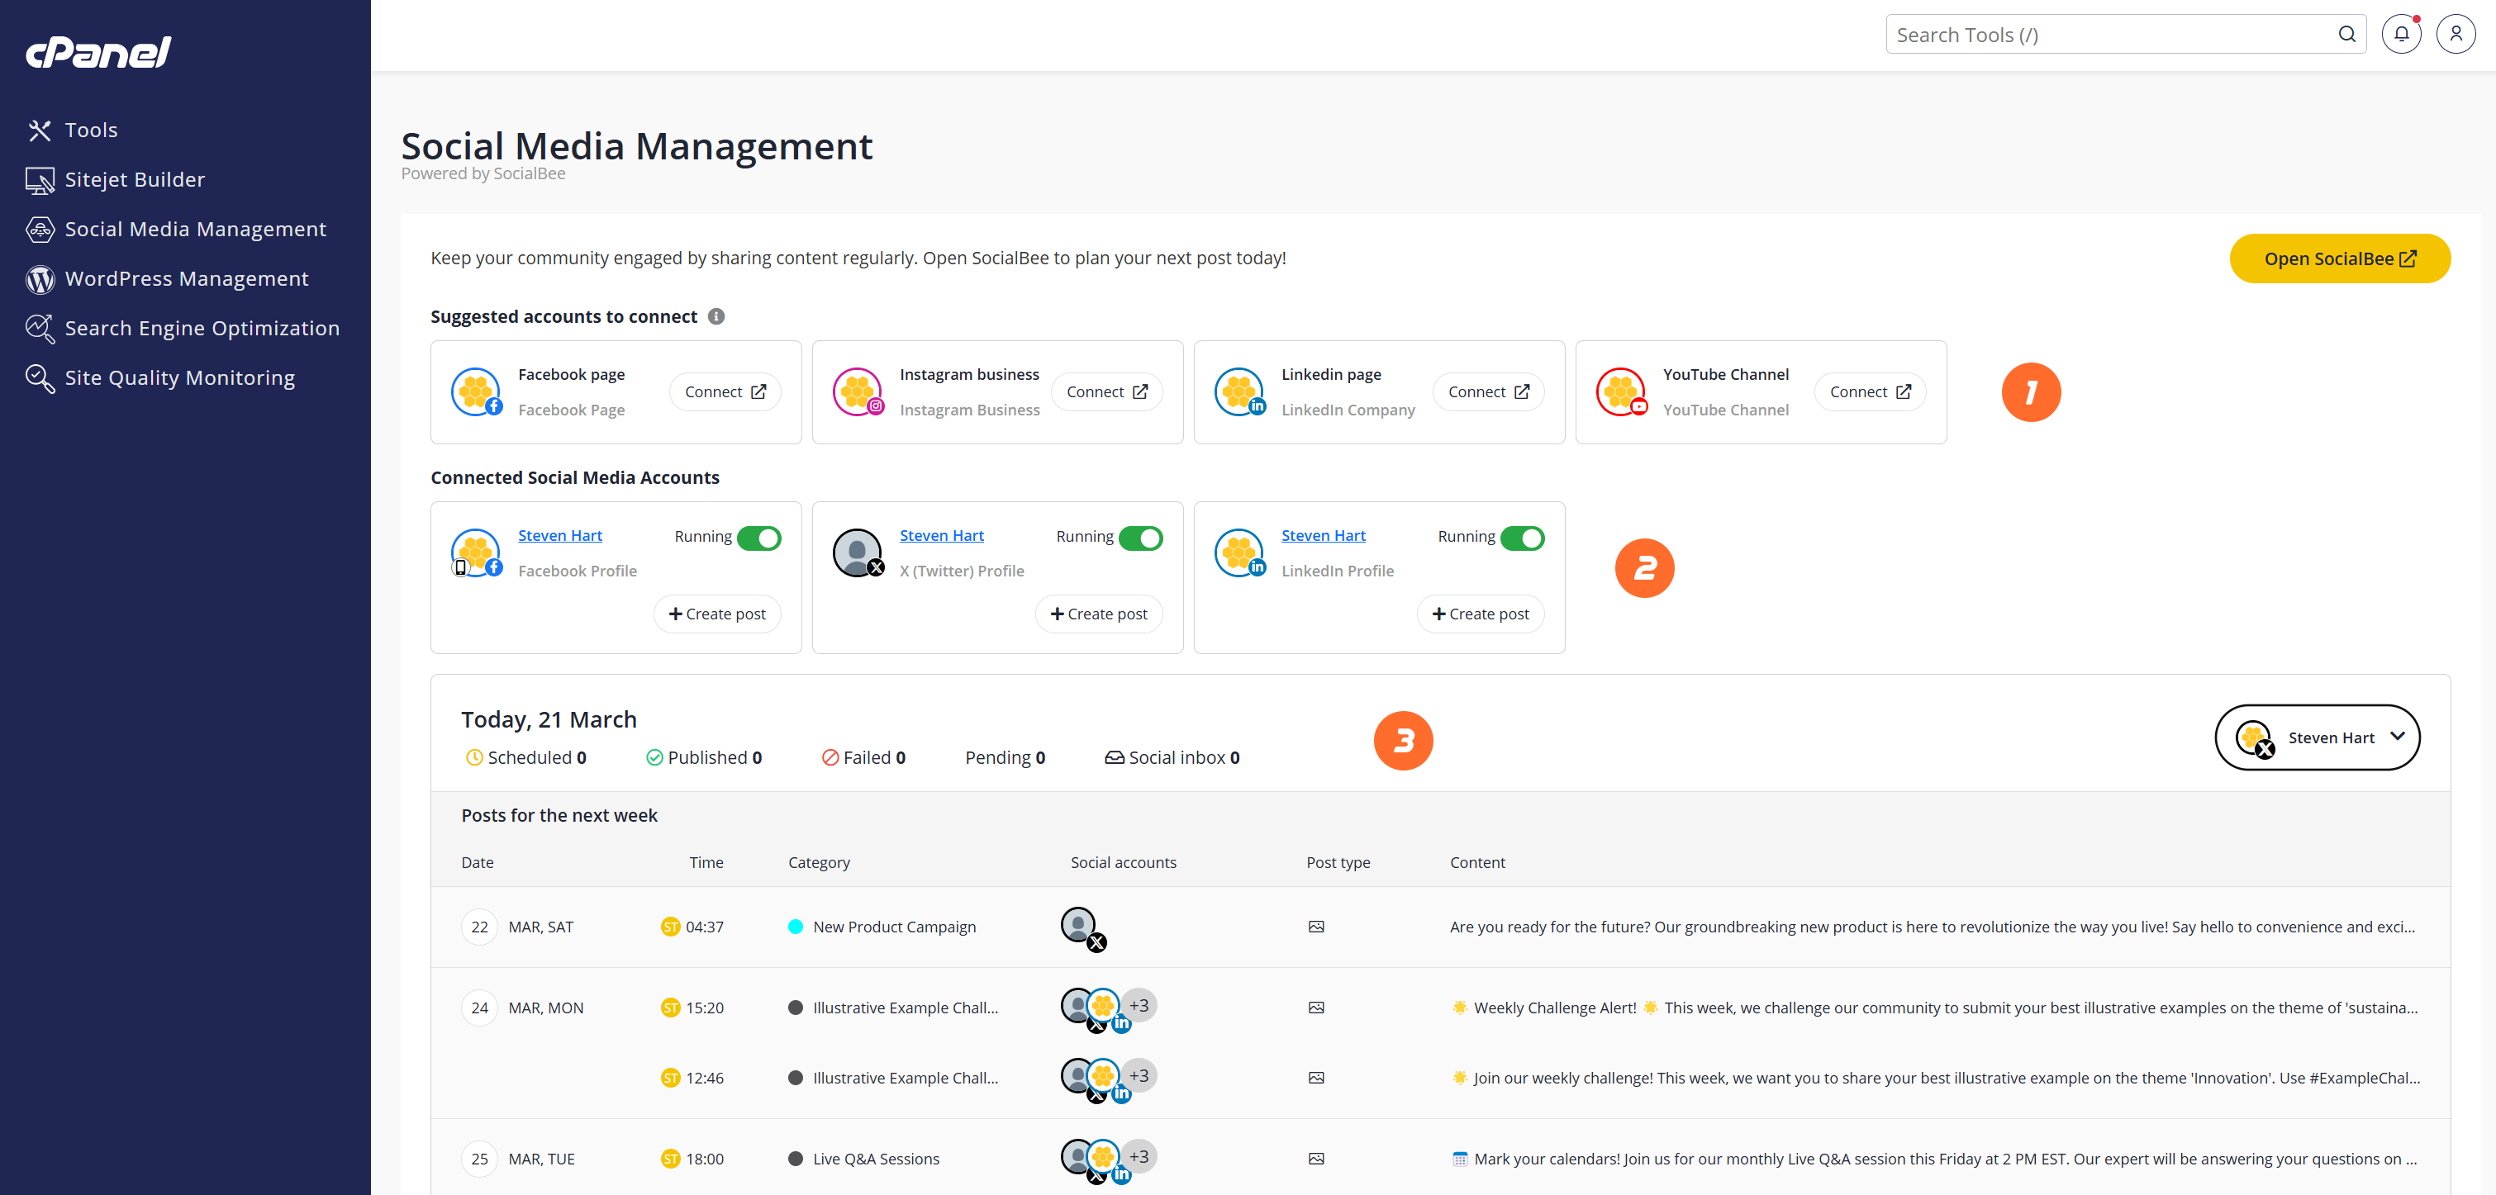
Task: Toggle Running off for X (Twitter) Profile
Action: (x=1140, y=538)
